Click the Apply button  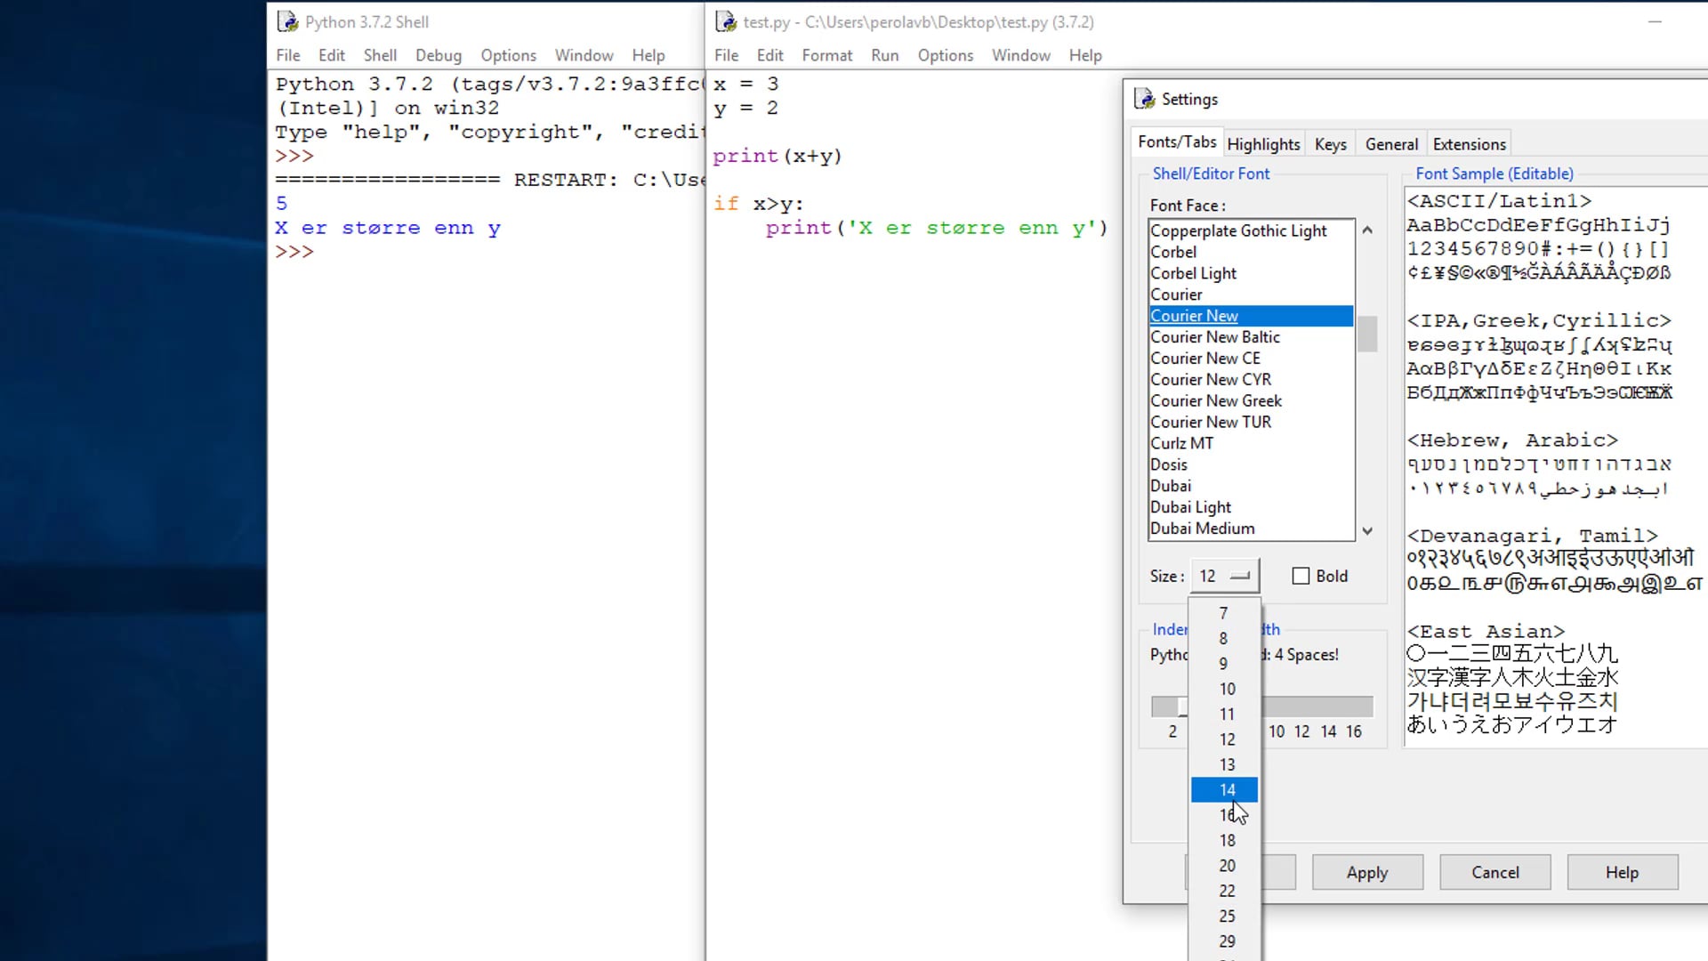click(x=1367, y=872)
